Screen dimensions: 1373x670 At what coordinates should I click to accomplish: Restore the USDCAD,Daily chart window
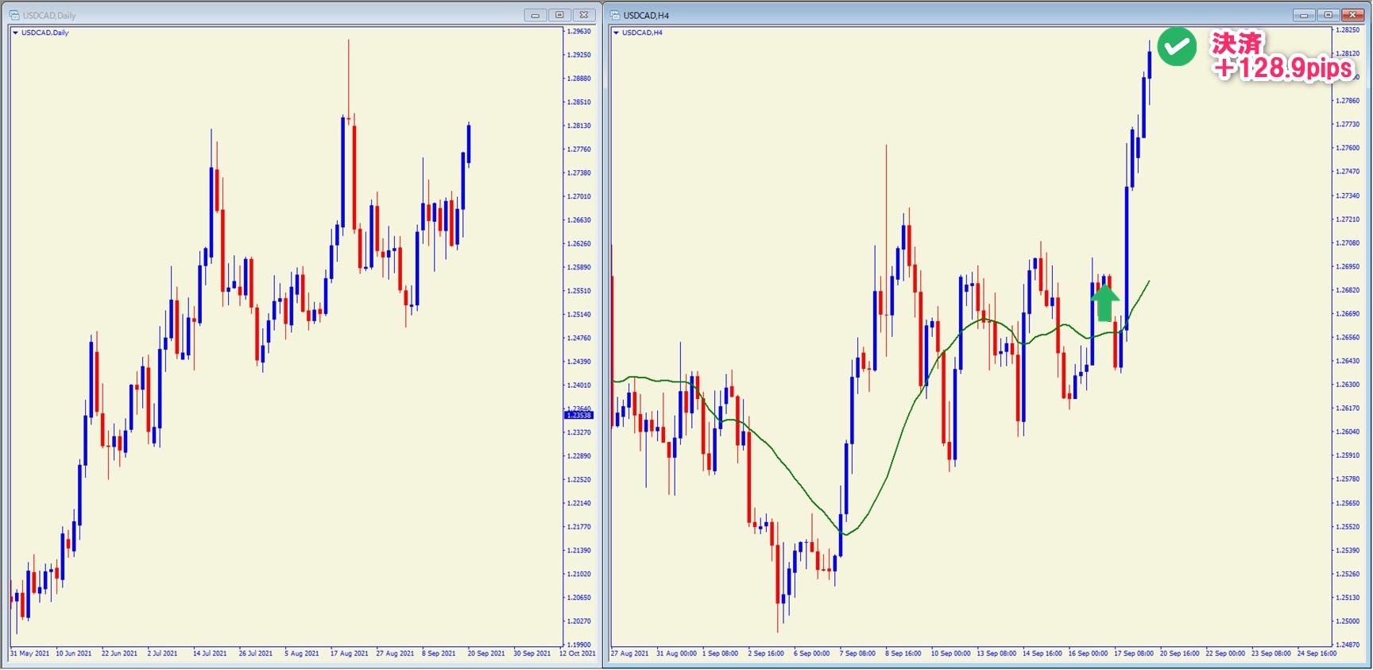tap(559, 15)
